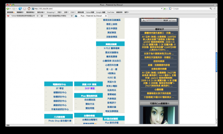Open the 贊助方法 forum link
Image resolution: width=223 pixels, height=134 pixels.
(x=90, y=104)
